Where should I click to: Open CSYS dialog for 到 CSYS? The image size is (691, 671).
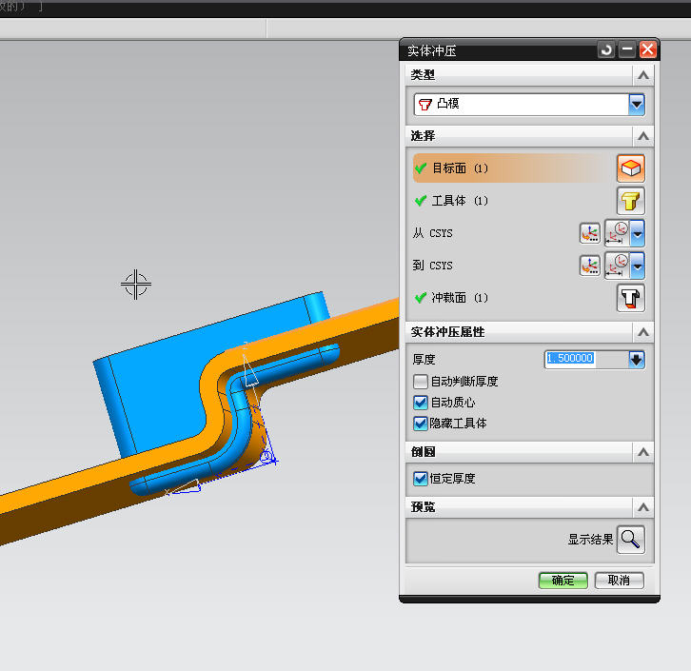coord(590,266)
